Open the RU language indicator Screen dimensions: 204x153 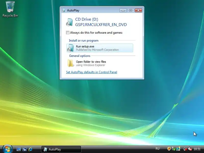pyautogui.click(x=157, y=149)
